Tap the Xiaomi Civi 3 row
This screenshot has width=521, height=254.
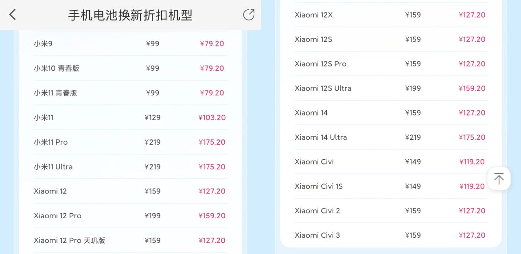pos(317,235)
